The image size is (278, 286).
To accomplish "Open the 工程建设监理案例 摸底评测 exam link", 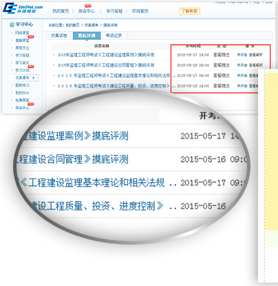I will pos(106,55).
